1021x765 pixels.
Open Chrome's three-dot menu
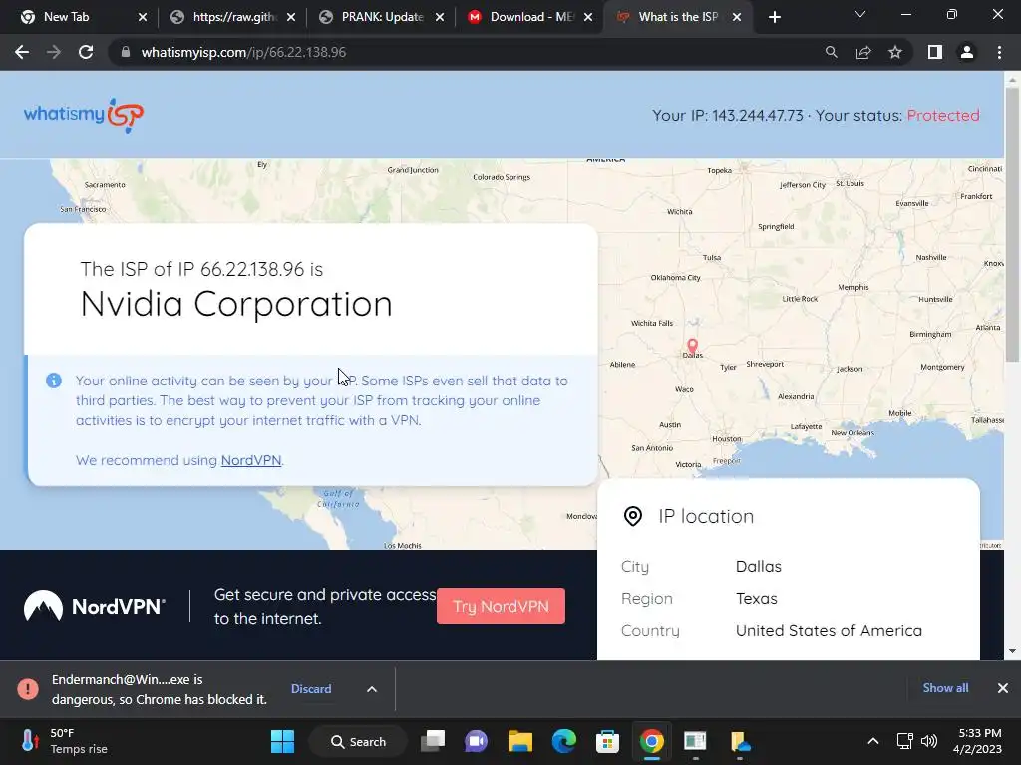coord(999,52)
